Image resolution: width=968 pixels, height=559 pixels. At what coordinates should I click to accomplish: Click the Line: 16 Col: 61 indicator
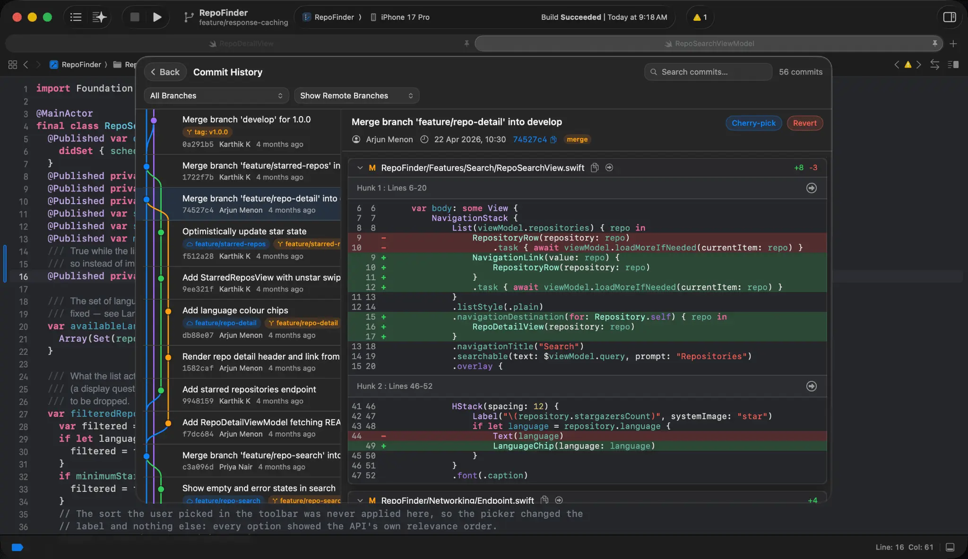pos(904,547)
